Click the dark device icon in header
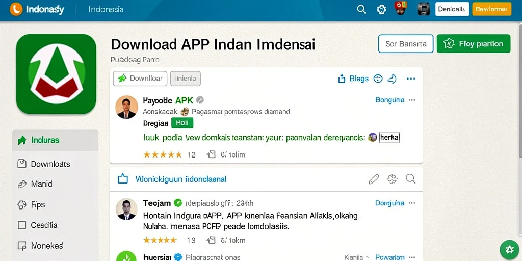This screenshot has height=261, width=522. (424, 9)
